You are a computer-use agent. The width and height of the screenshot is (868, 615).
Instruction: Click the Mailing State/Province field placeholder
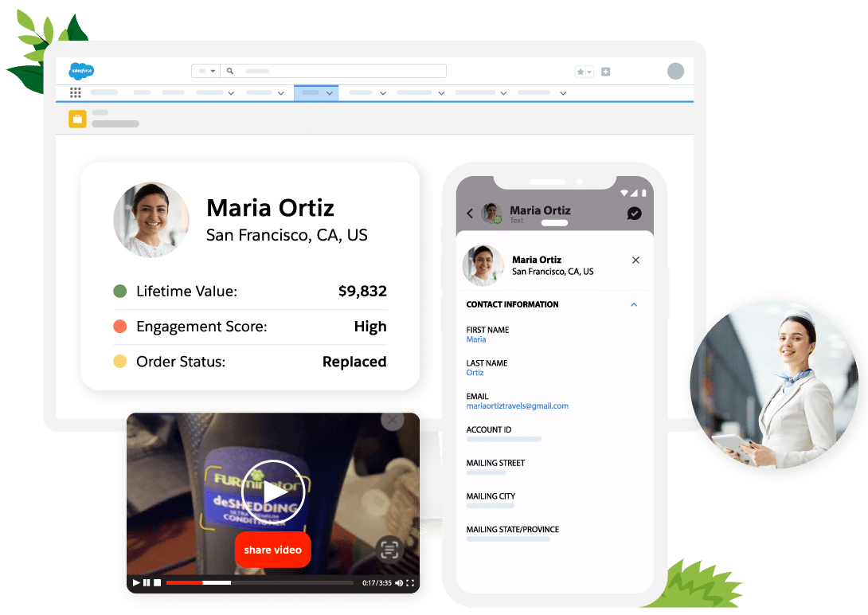click(x=508, y=539)
